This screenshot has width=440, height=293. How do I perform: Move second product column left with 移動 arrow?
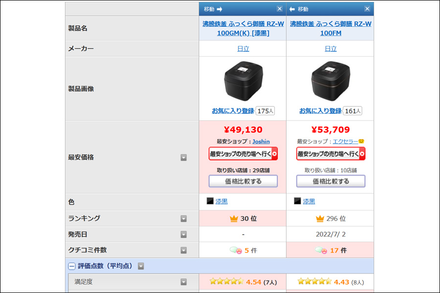[x=299, y=9]
